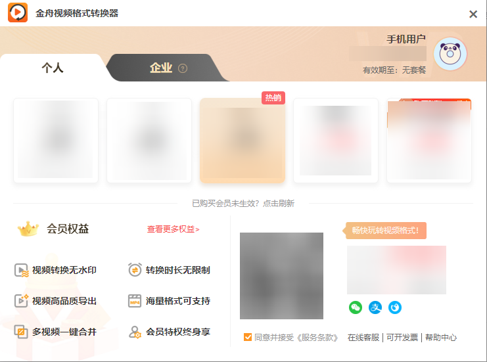Toggle the 同意并接受 服务条款 checkbox
This screenshot has width=487, height=362.
tap(248, 337)
